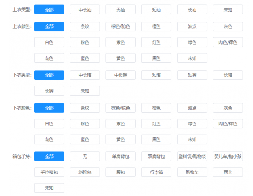This screenshot has width=253, height=196.
Task: Choose 无袖 in the 上衣类型 row
Action: 120,10
